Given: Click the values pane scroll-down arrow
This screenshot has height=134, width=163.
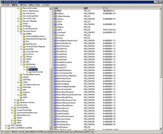Looking at the screenshot, I should click(x=161, y=128).
